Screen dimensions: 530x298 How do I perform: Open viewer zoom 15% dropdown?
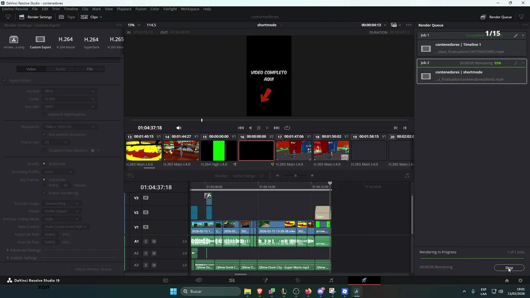[x=134, y=25]
